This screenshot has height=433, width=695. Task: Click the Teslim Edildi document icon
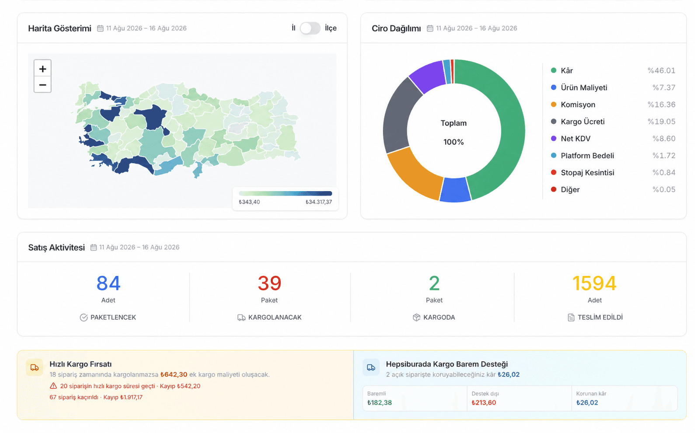571,318
